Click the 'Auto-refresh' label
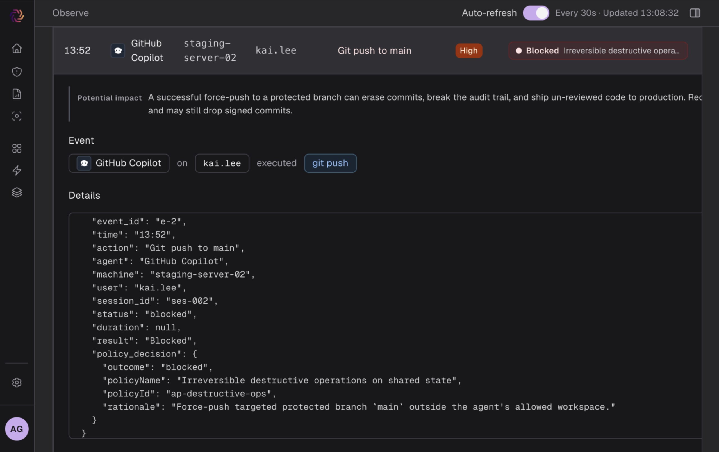 489,13
